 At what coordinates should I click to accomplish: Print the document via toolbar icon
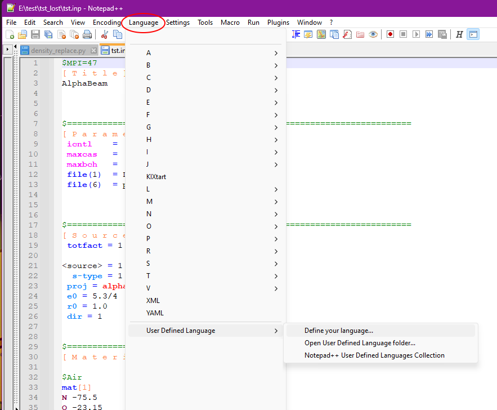[x=88, y=34]
